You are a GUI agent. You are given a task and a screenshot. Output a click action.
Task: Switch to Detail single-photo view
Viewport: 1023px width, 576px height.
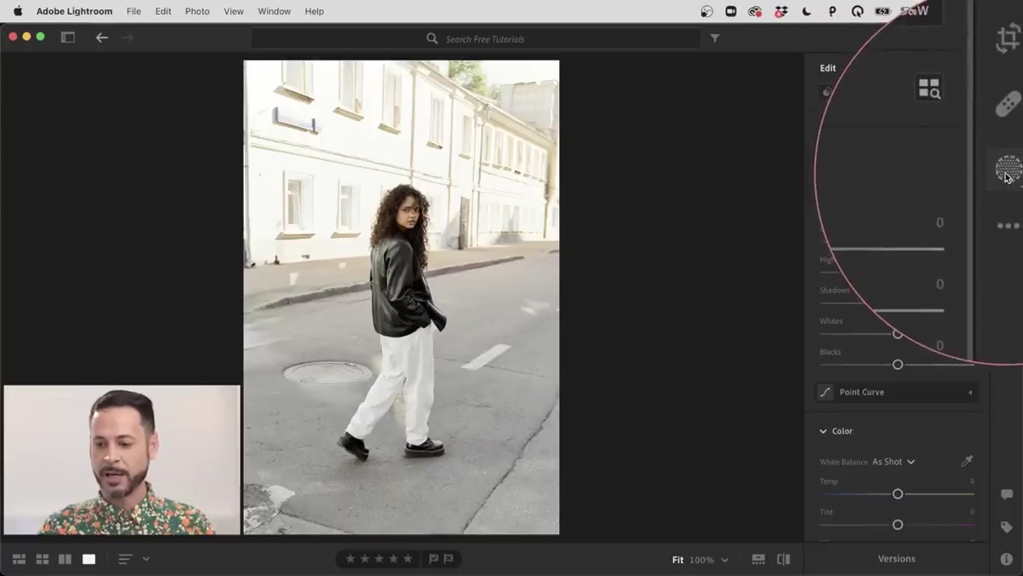pos(89,559)
